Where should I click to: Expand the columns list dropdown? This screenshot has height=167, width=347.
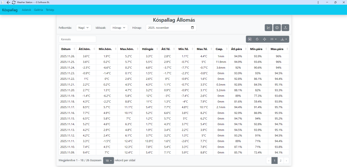[x=273, y=39]
